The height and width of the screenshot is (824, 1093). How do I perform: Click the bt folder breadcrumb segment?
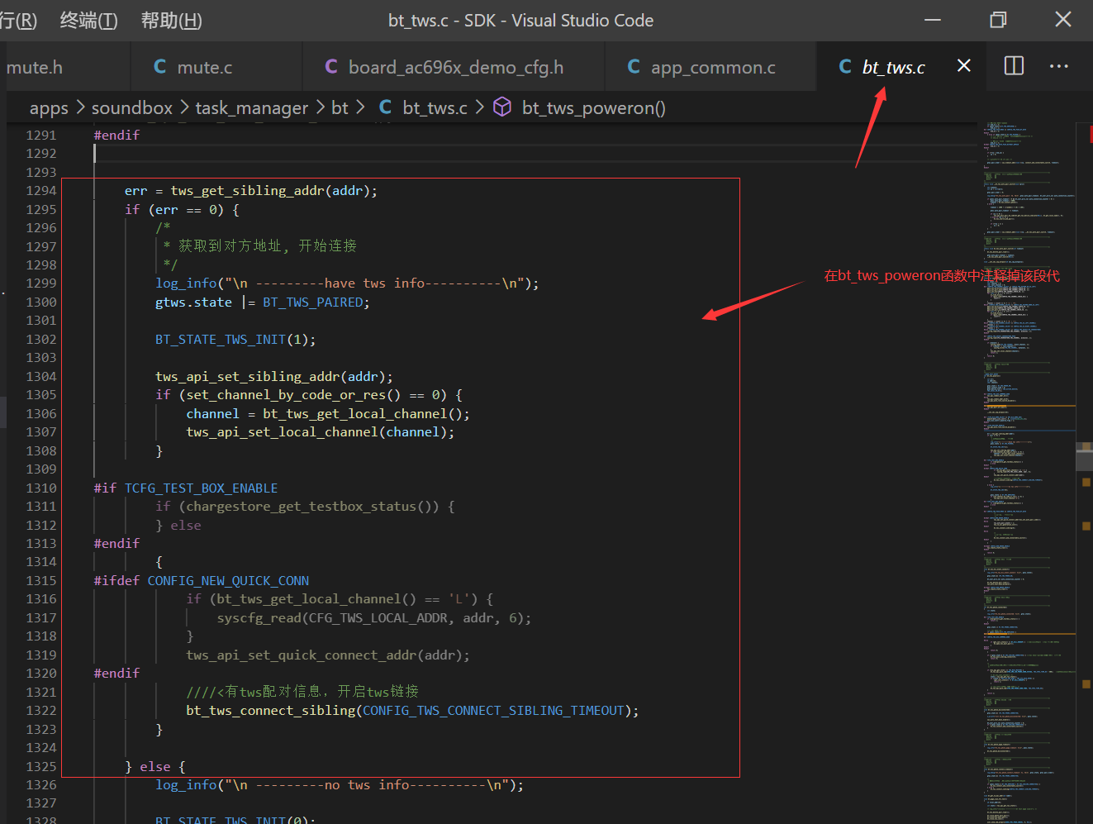click(340, 107)
